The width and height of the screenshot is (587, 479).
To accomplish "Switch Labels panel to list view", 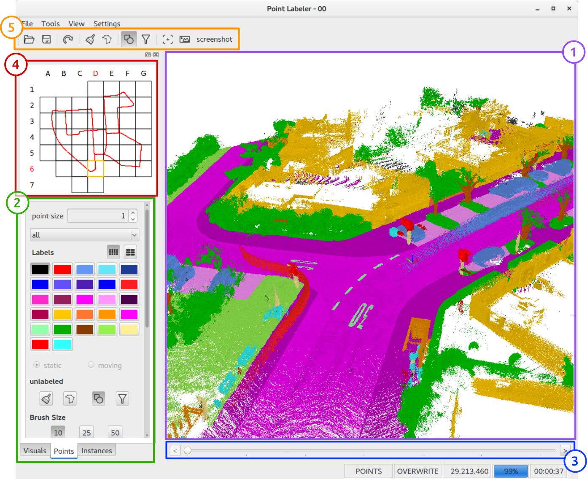I will tap(130, 252).
